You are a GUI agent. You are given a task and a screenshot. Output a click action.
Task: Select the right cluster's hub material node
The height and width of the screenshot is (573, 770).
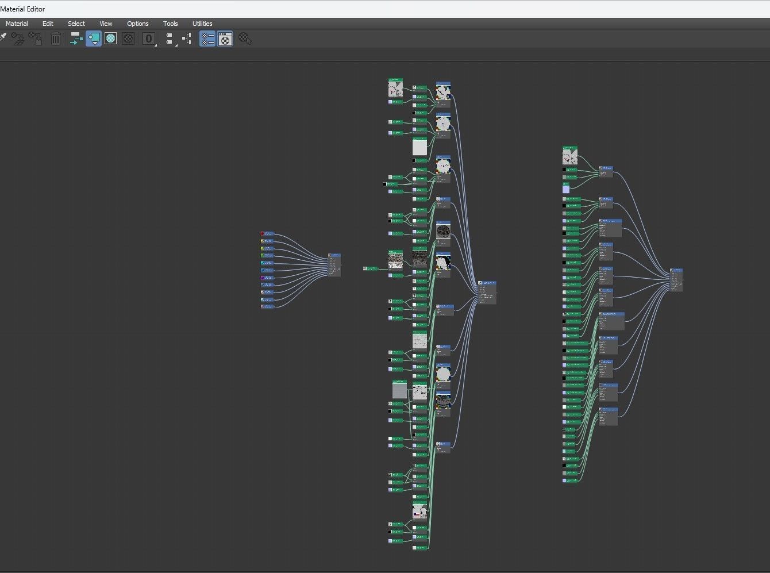676,280
